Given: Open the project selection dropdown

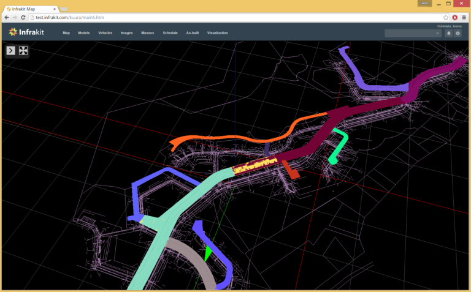Looking at the screenshot, I should pyautogui.click(x=412, y=33).
